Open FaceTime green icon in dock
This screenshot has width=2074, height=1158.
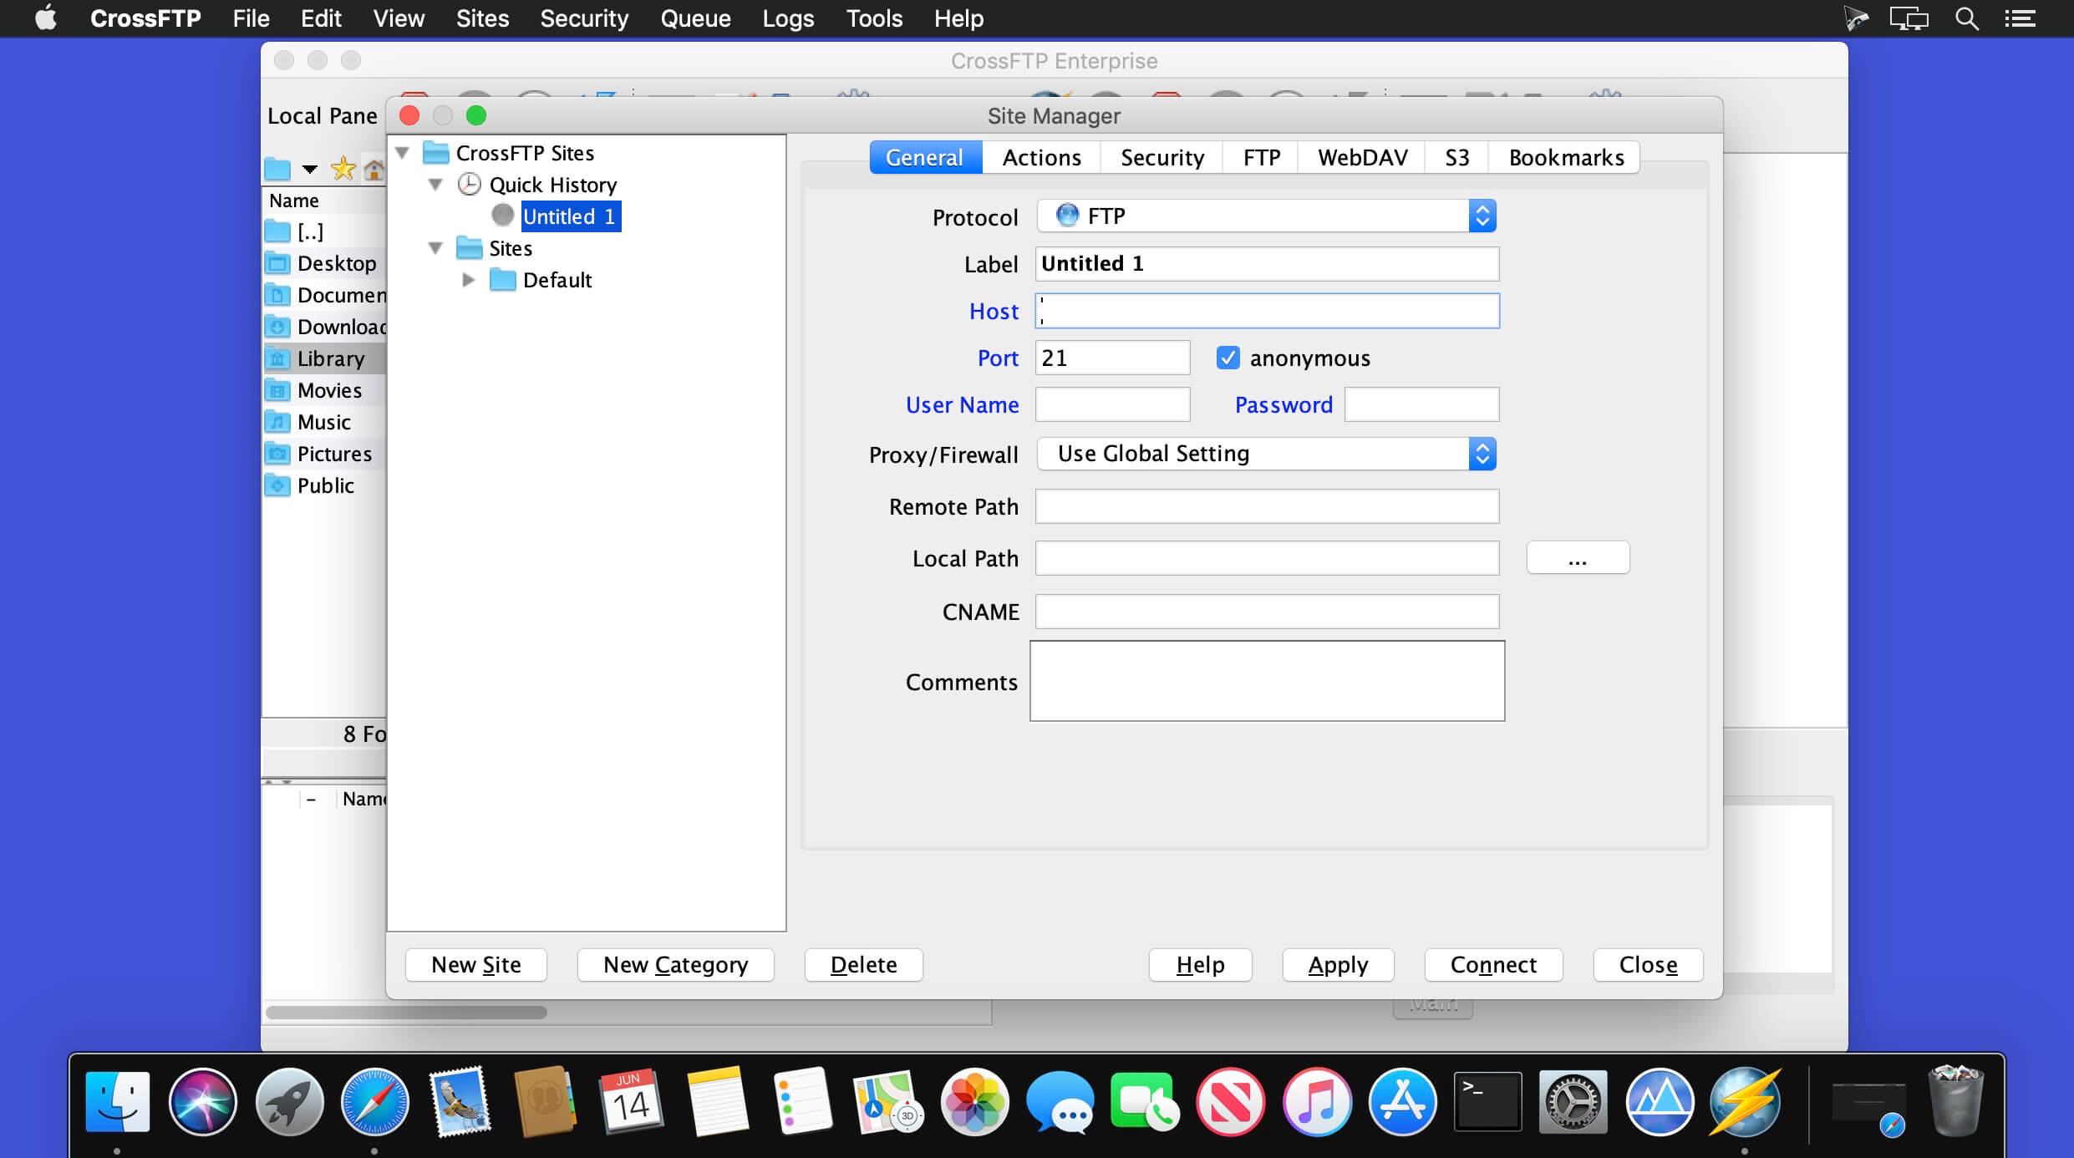pos(1145,1102)
